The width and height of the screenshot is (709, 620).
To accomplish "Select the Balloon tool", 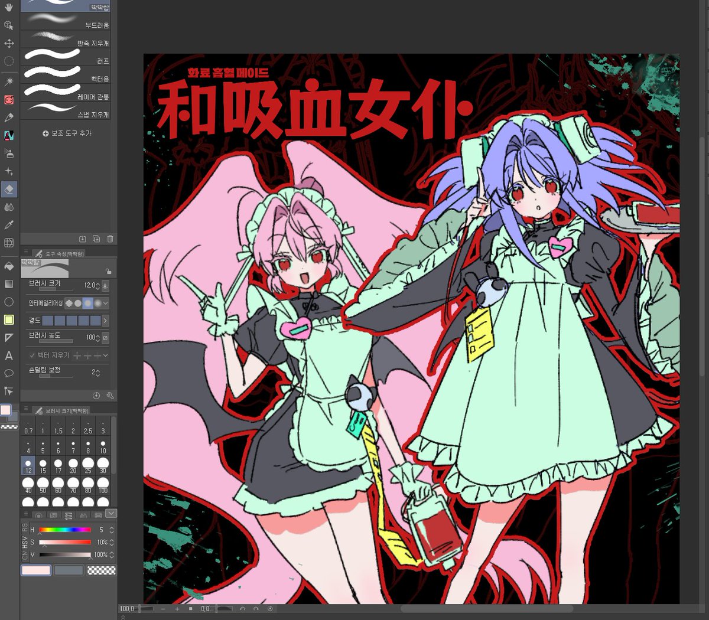I will 8,373.
